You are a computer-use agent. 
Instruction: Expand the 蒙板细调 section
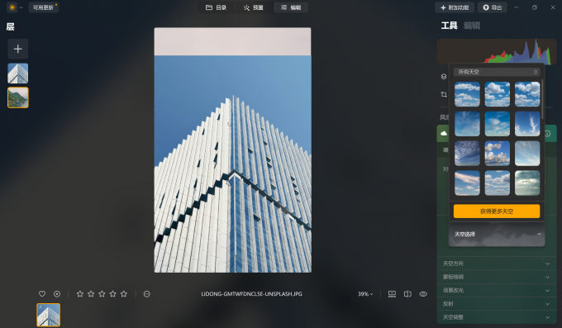(x=497, y=277)
